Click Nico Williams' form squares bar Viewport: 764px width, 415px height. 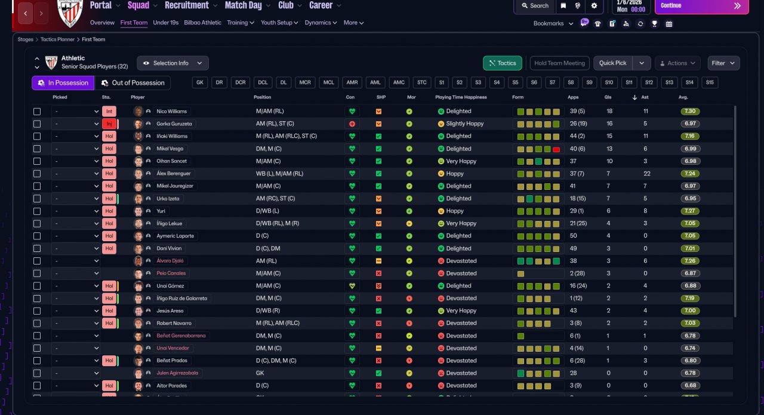pyautogui.click(x=538, y=112)
